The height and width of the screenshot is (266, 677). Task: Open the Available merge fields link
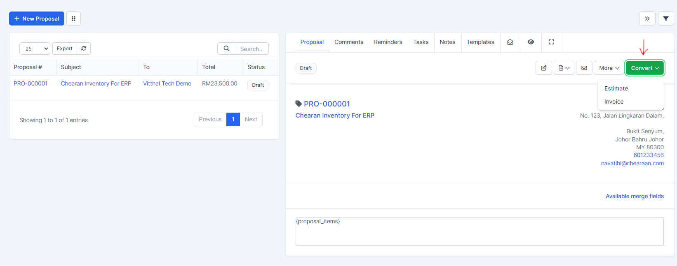pos(634,196)
